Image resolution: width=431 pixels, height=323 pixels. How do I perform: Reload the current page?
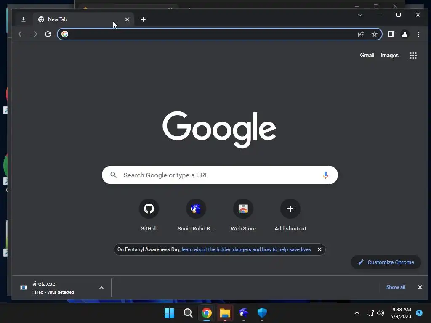(48, 34)
